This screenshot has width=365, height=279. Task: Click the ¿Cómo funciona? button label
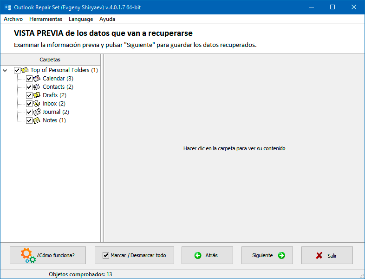[x=56, y=255]
